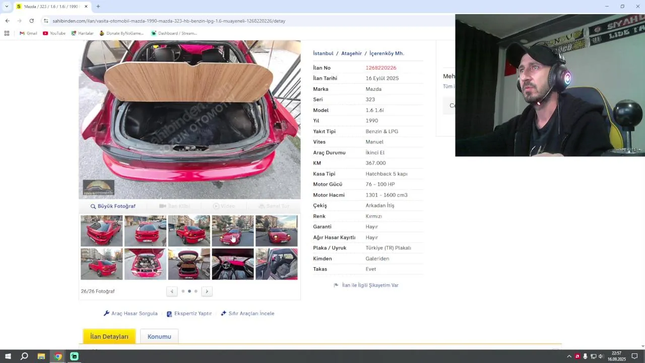Click listing number 1268220226

pyautogui.click(x=381, y=68)
